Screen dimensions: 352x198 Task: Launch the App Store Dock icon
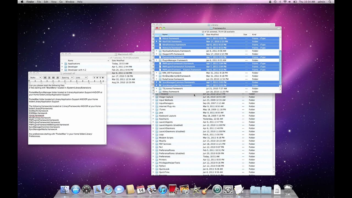(x=75, y=189)
